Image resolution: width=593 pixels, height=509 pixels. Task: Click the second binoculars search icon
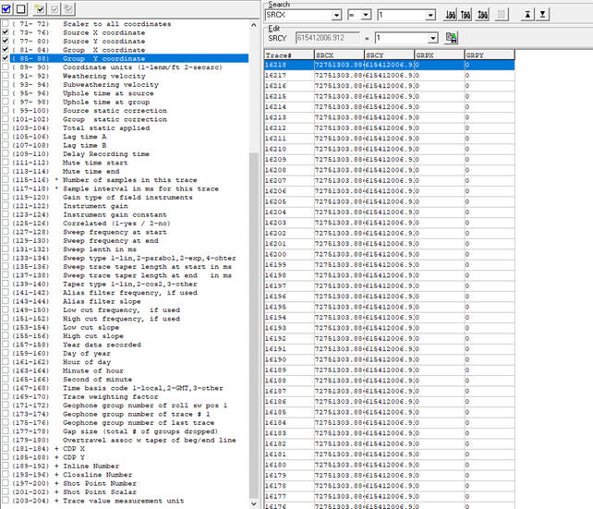tap(468, 16)
